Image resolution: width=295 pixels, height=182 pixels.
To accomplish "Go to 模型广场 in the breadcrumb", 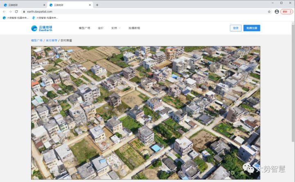I will [x=37, y=40].
